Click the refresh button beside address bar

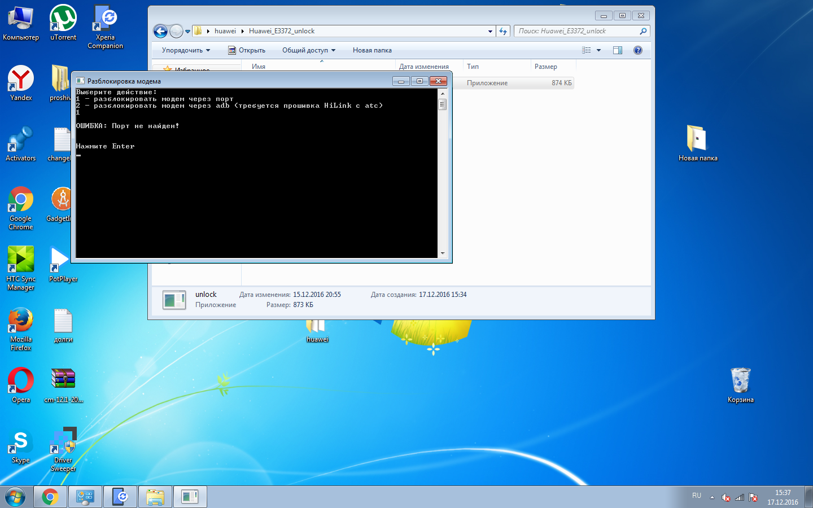[503, 32]
